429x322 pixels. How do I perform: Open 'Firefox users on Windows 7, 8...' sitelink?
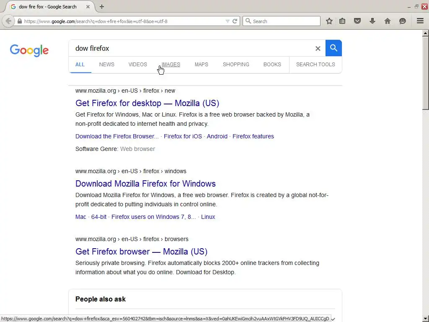click(x=153, y=217)
